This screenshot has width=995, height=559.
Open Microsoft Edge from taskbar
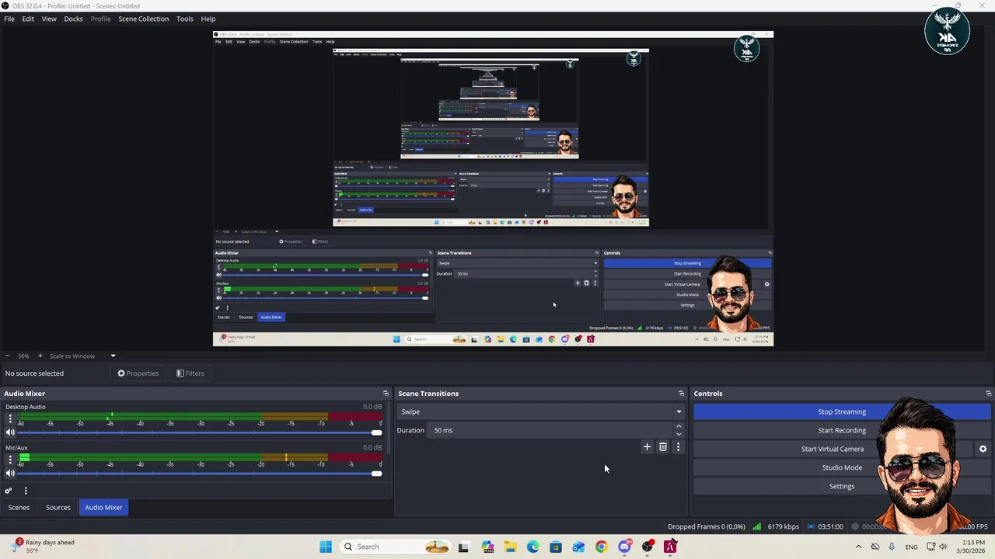point(532,547)
